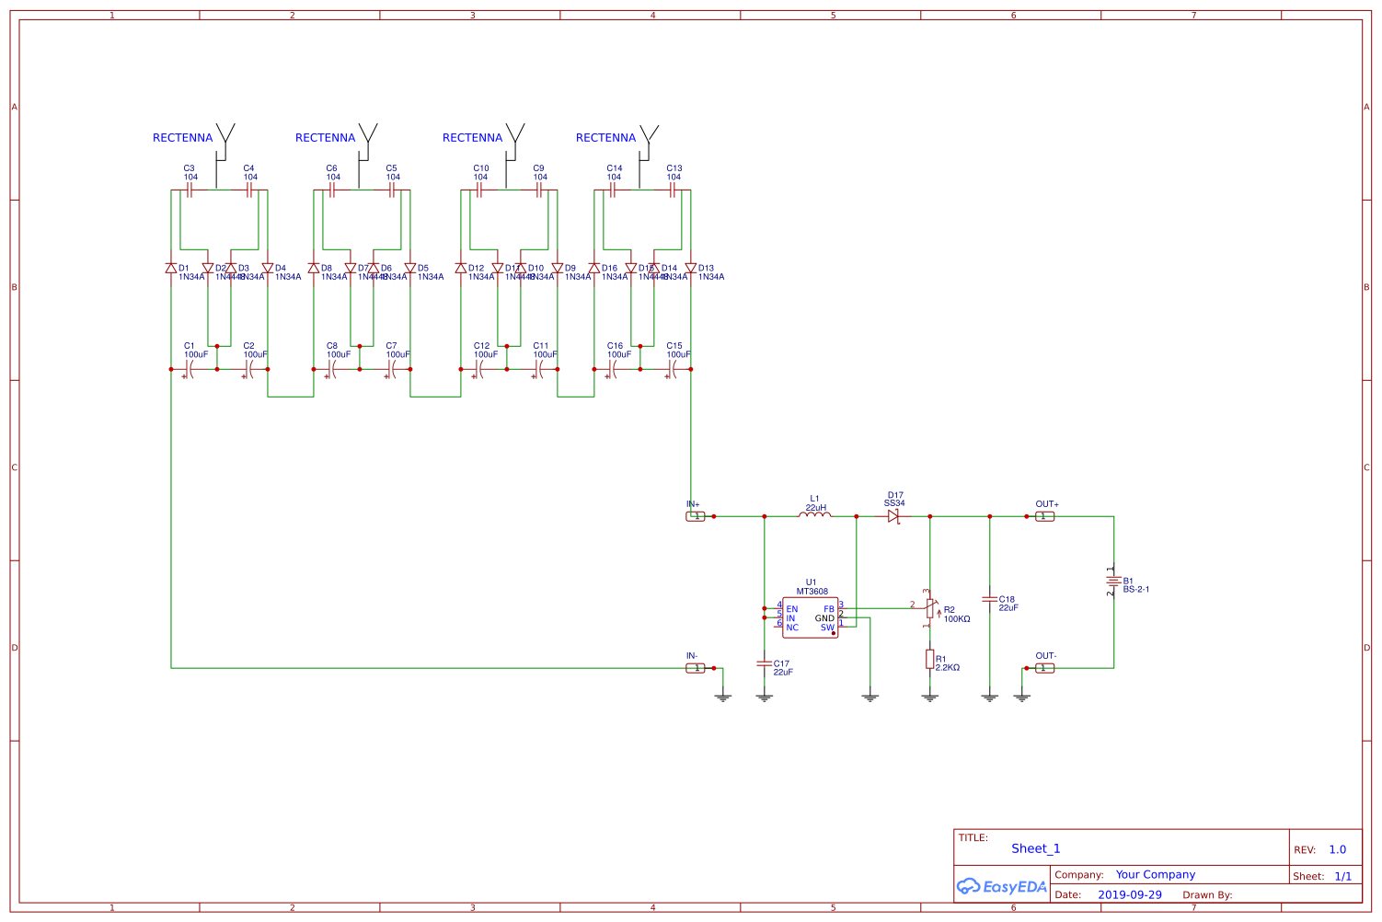
Task: Select the C3 104 capacitor
Action: coord(190,190)
